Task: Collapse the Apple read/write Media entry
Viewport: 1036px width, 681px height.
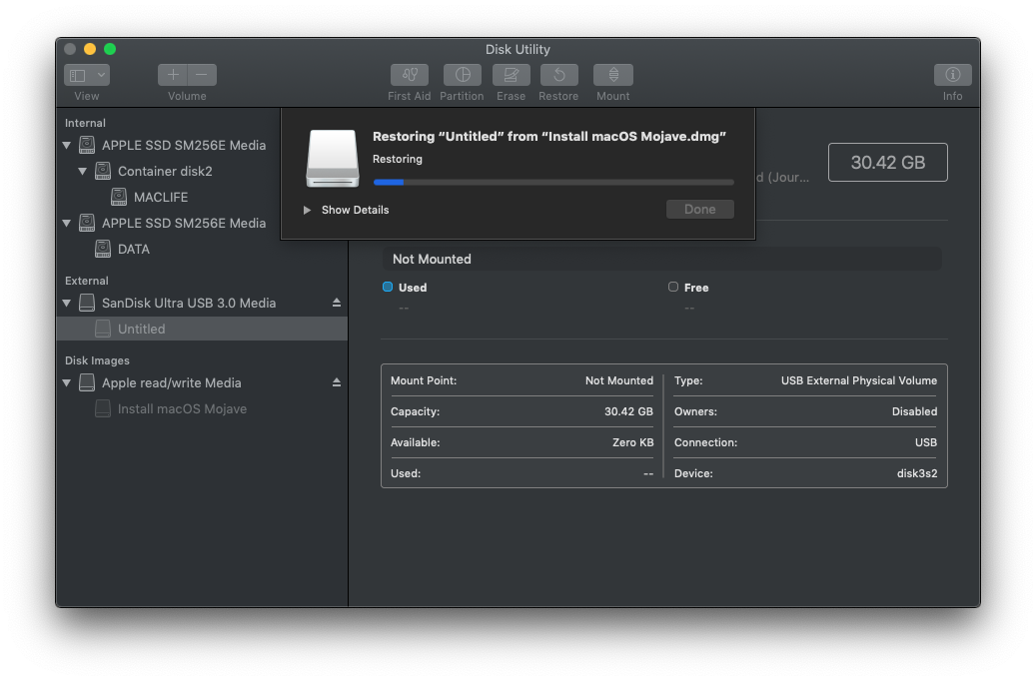Action: tap(66, 382)
